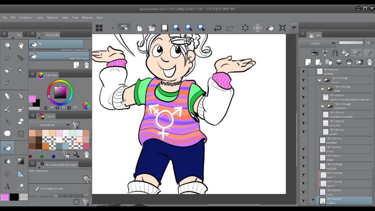Image resolution: width=375 pixels, height=211 pixels.
Task: Click the Redo arrow
Action: pyautogui.click(x=230, y=28)
